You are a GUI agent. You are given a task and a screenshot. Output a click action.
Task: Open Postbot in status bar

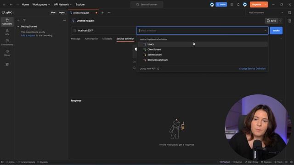(225, 162)
